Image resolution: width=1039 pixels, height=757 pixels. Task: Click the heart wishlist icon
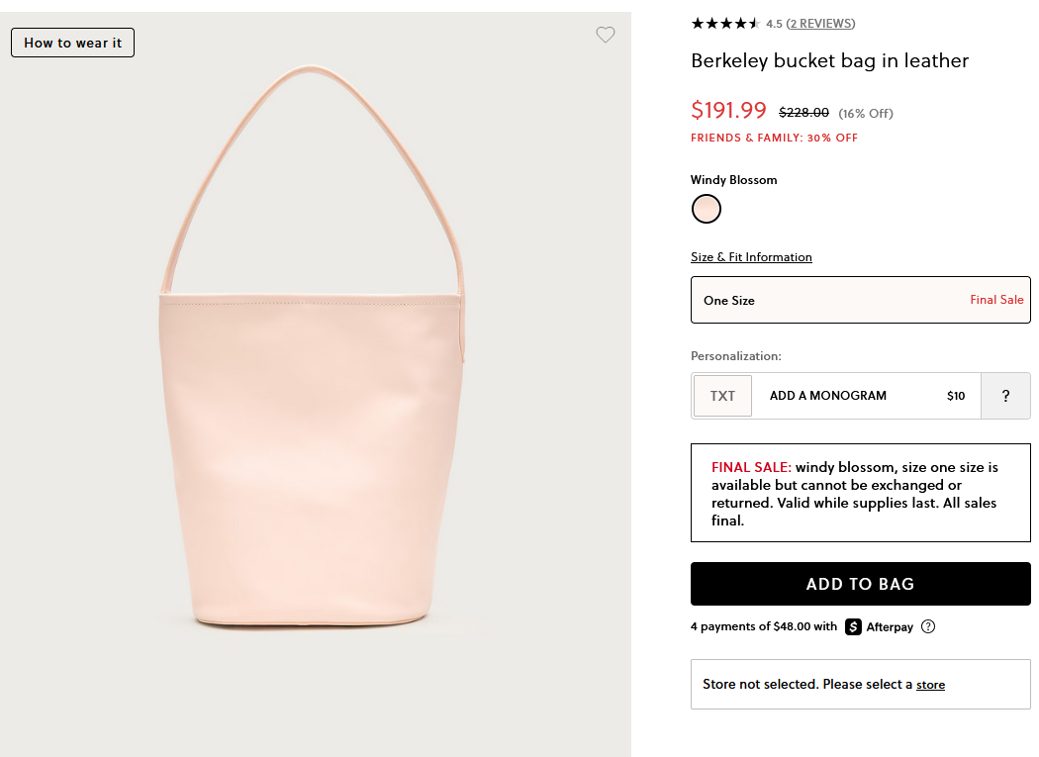[x=606, y=35]
